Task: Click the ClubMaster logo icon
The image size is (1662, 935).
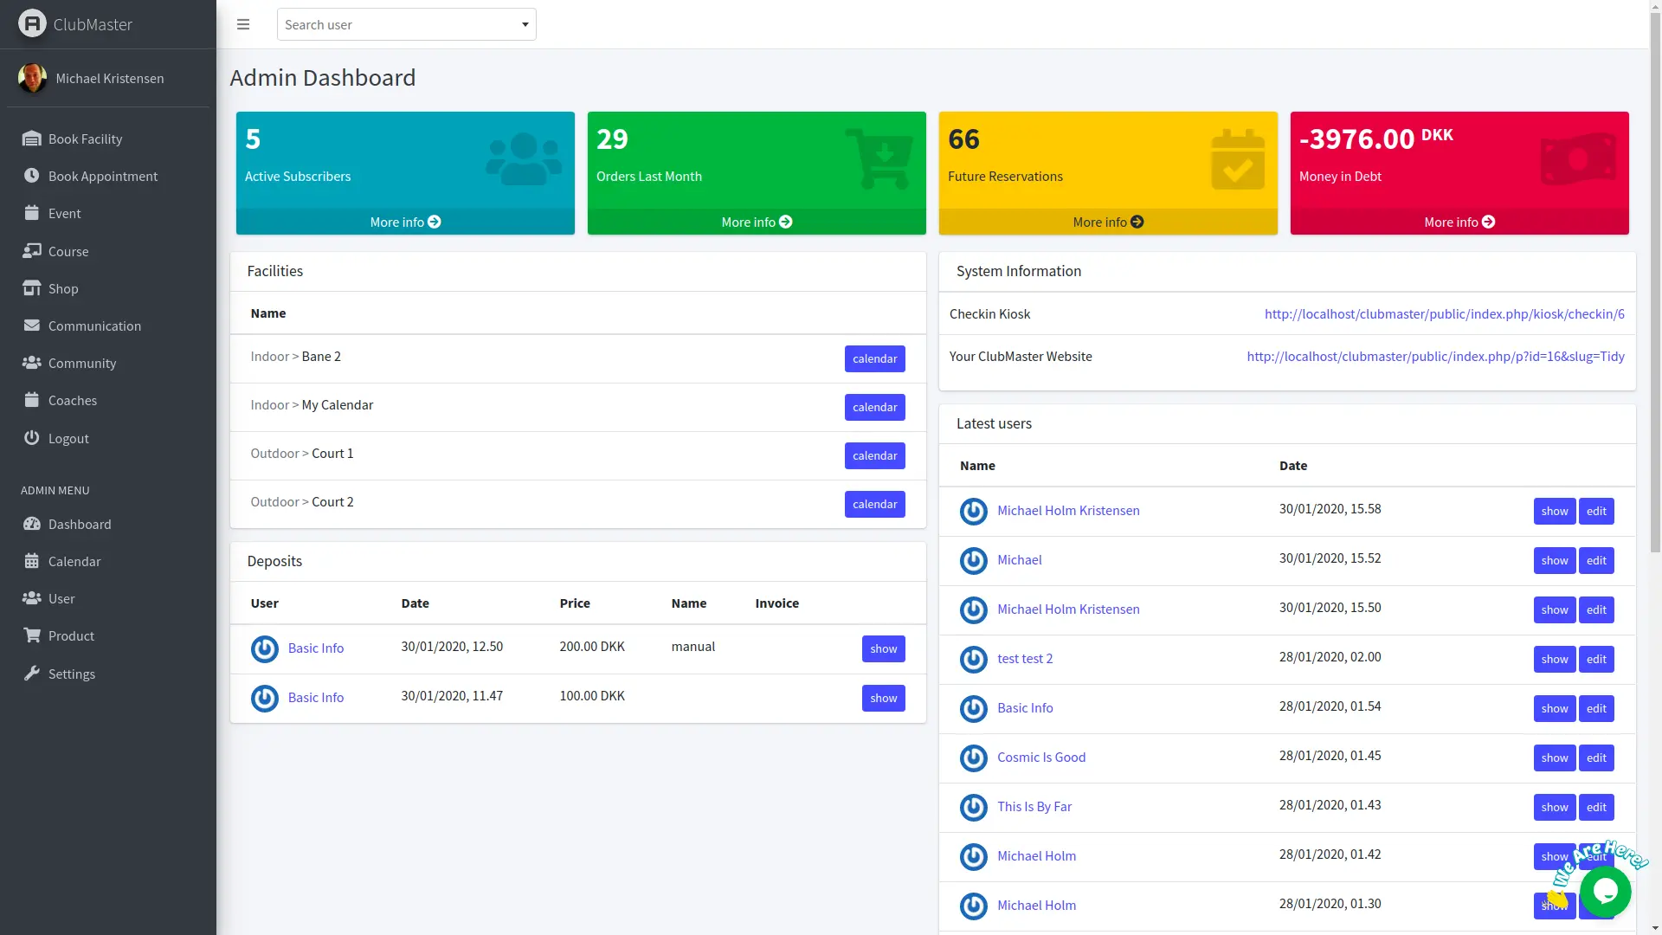Action: (32, 23)
